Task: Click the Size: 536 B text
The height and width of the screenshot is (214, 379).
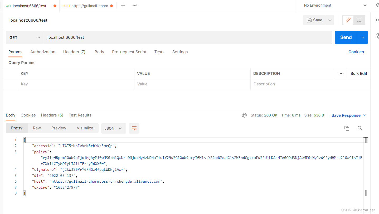Action: [x=314, y=115]
